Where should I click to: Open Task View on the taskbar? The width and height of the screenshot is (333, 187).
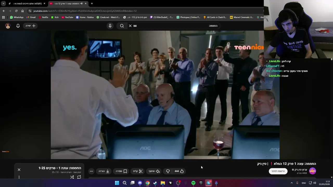pos(132,183)
